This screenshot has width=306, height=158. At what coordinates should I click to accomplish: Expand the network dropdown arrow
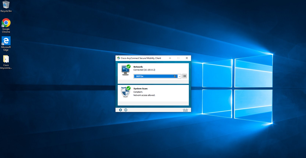click(180, 76)
